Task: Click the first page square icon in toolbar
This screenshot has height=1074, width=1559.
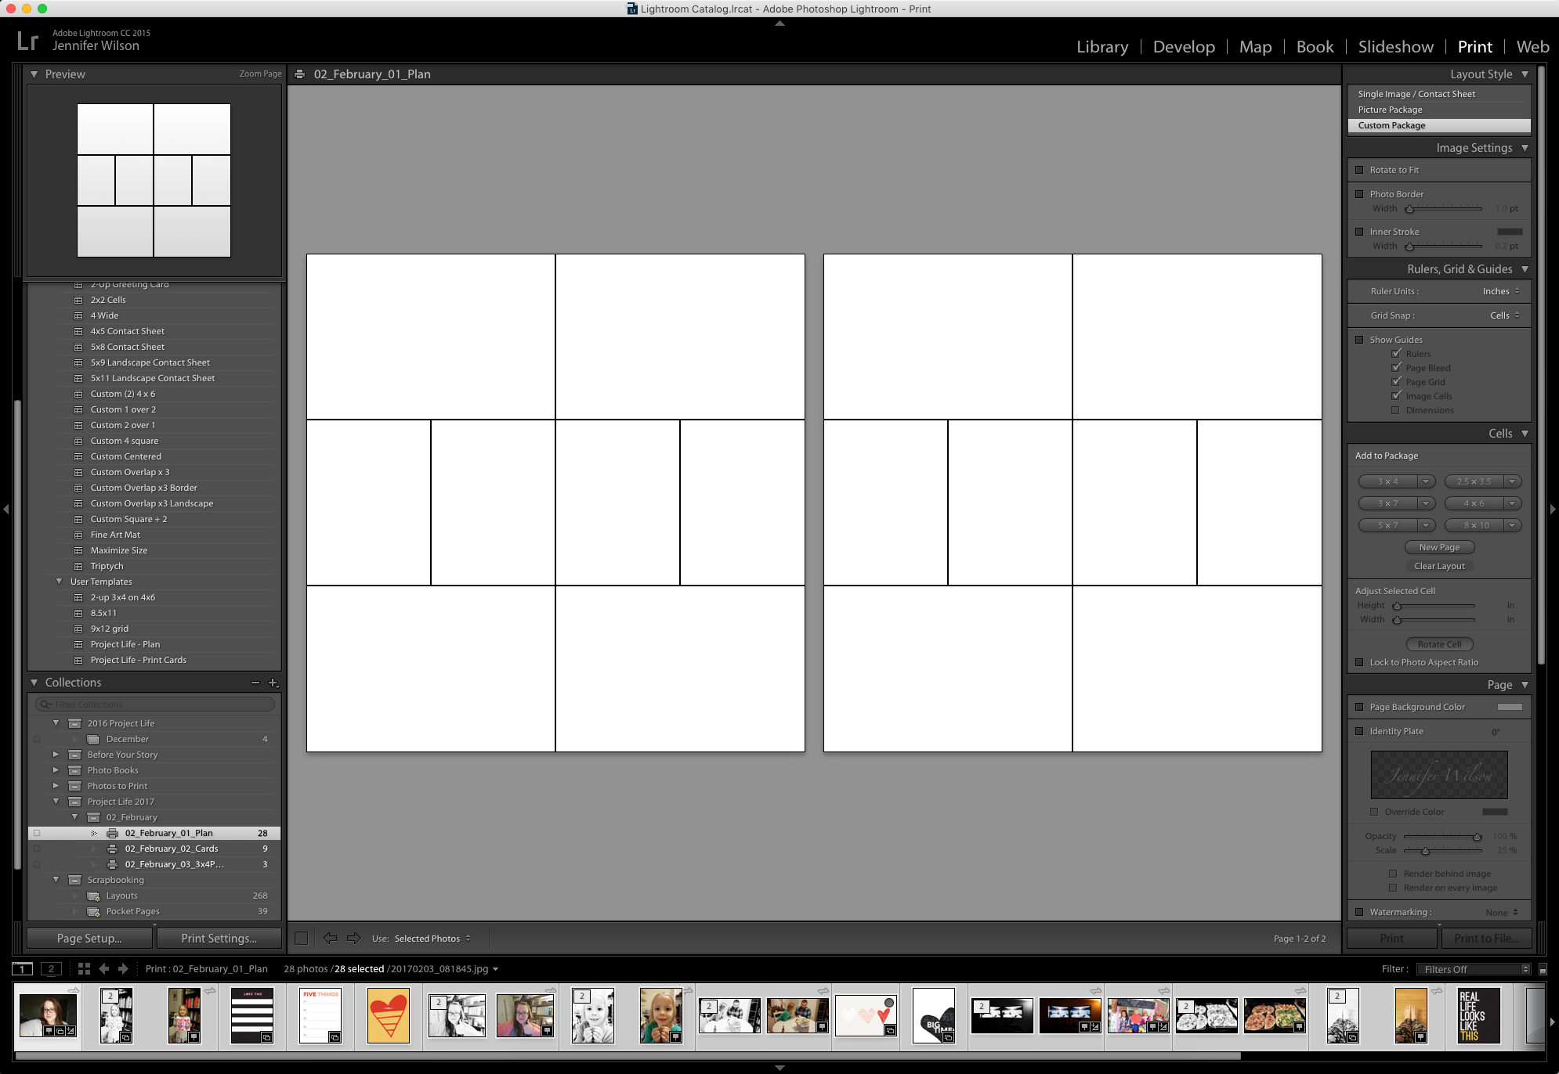Action: click(x=301, y=938)
